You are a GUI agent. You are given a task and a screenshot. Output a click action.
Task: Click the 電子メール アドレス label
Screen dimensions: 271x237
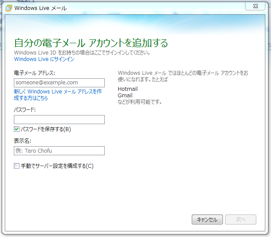click(x=35, y=73)
